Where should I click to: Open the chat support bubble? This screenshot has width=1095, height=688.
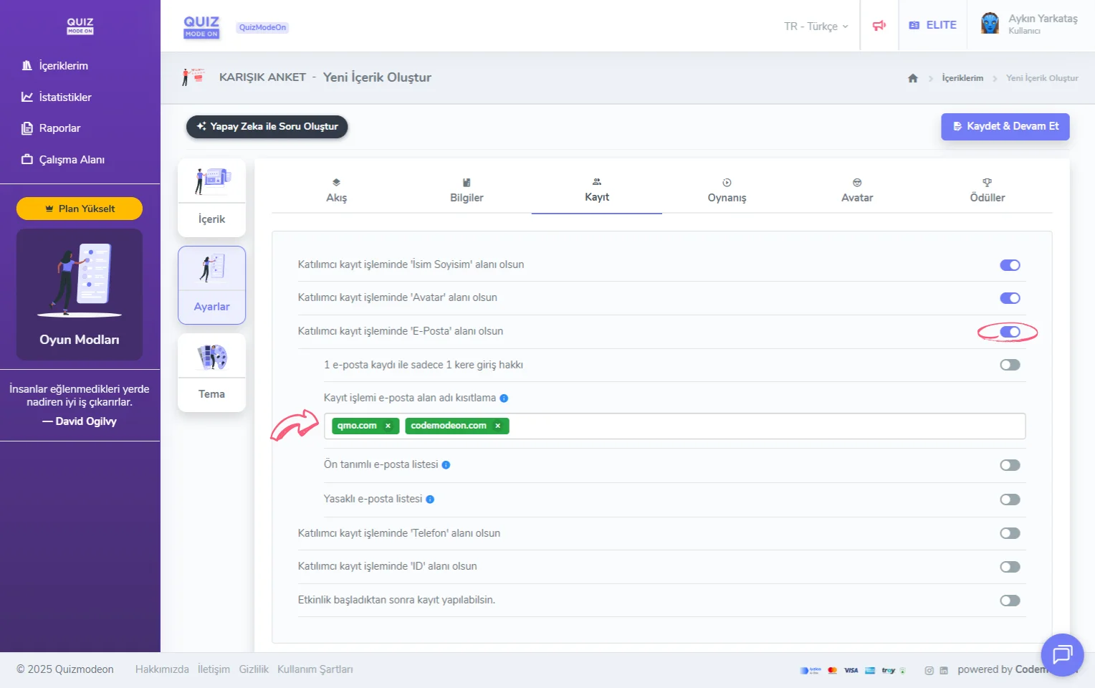(x=1061, y=654)
